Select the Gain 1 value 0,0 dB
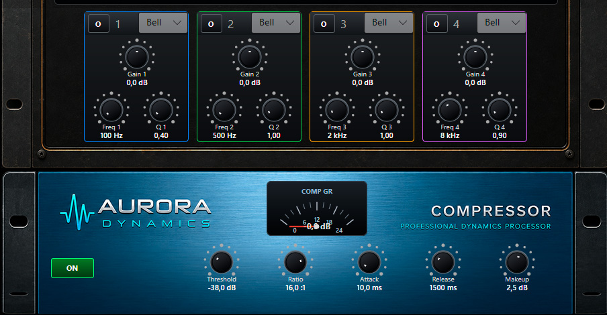Viewport: 607px width, 315px height. point(137,82)
